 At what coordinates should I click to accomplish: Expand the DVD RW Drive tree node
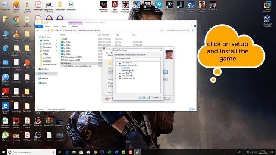click(x=117, y=78)
